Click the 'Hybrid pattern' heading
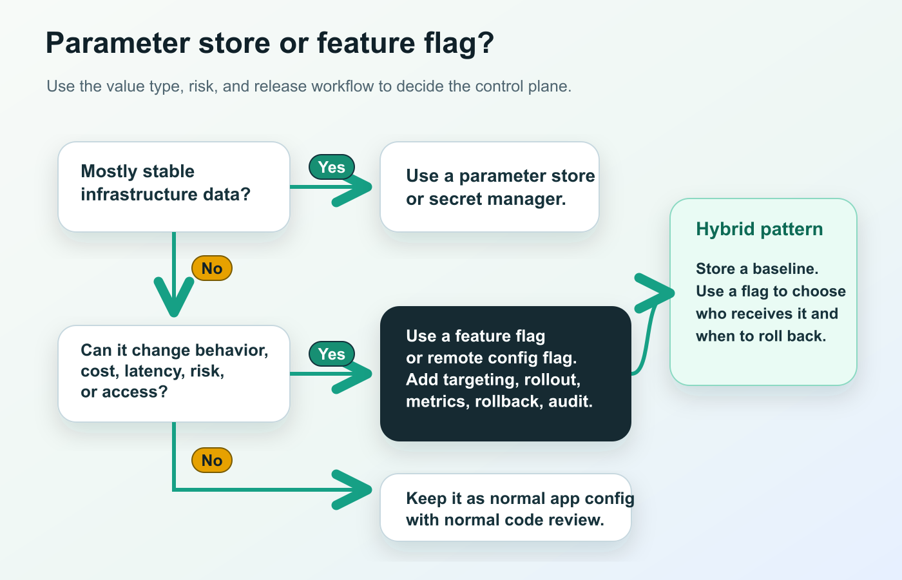This screenshot has height=580, width=902. tap(760, 229)
